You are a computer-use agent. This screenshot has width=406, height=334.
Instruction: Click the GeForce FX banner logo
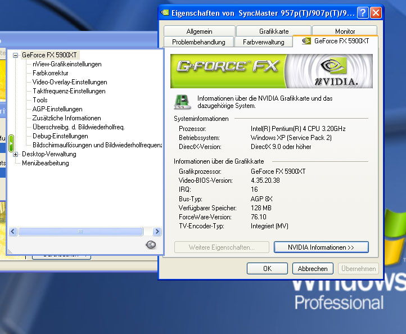coord(228,66)
